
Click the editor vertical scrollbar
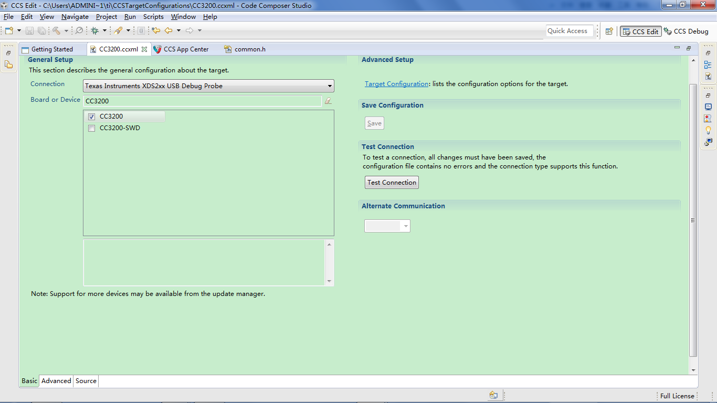pos(693,220)
